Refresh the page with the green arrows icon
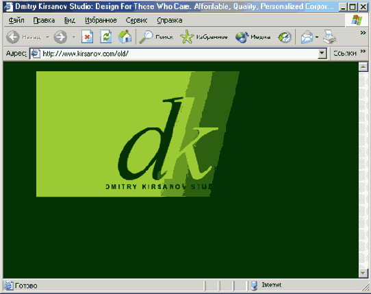The height and width of the screenshot is (294, 371). coord(106,37)
